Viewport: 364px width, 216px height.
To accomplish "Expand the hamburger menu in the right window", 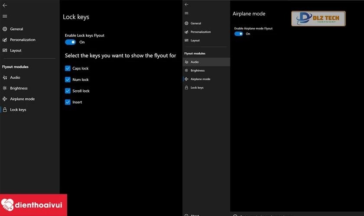I will click(x=186, y=13).
